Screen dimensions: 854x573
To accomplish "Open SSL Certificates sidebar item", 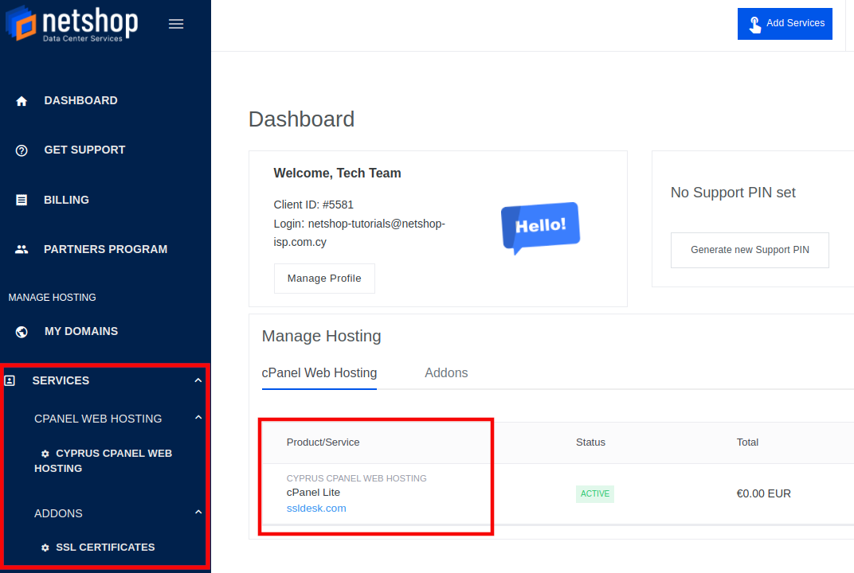I will [105, 548].
